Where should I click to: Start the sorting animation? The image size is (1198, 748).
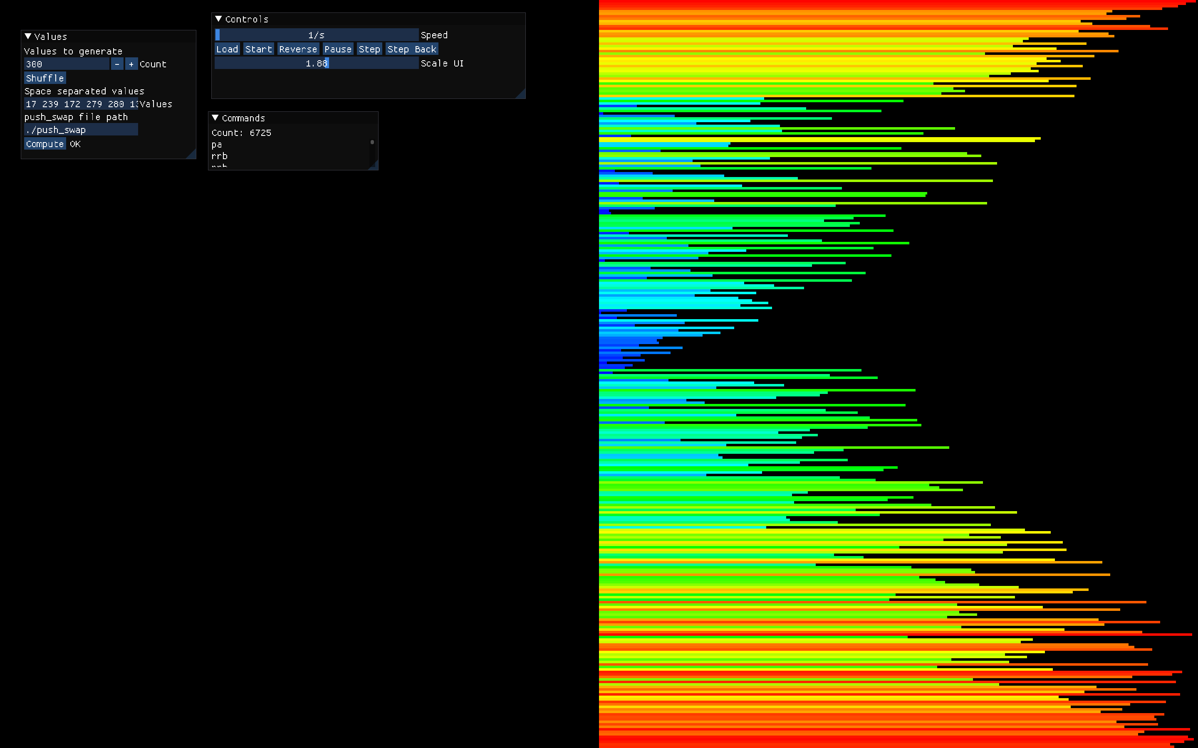coord(258,49)
